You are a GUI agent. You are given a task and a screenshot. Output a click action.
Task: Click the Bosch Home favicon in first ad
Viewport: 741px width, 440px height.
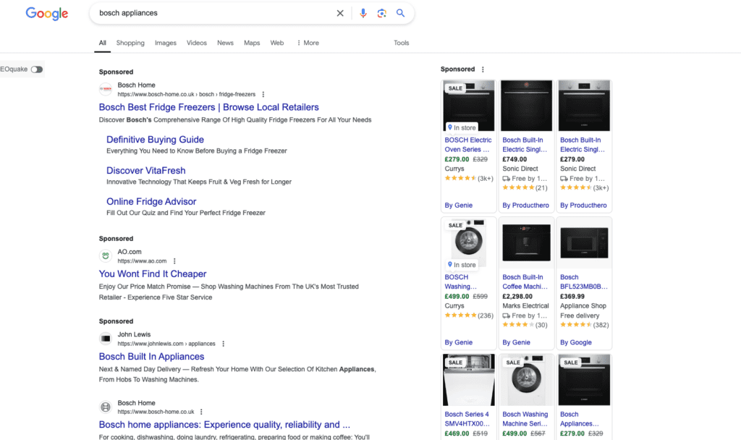coord(106,89)
